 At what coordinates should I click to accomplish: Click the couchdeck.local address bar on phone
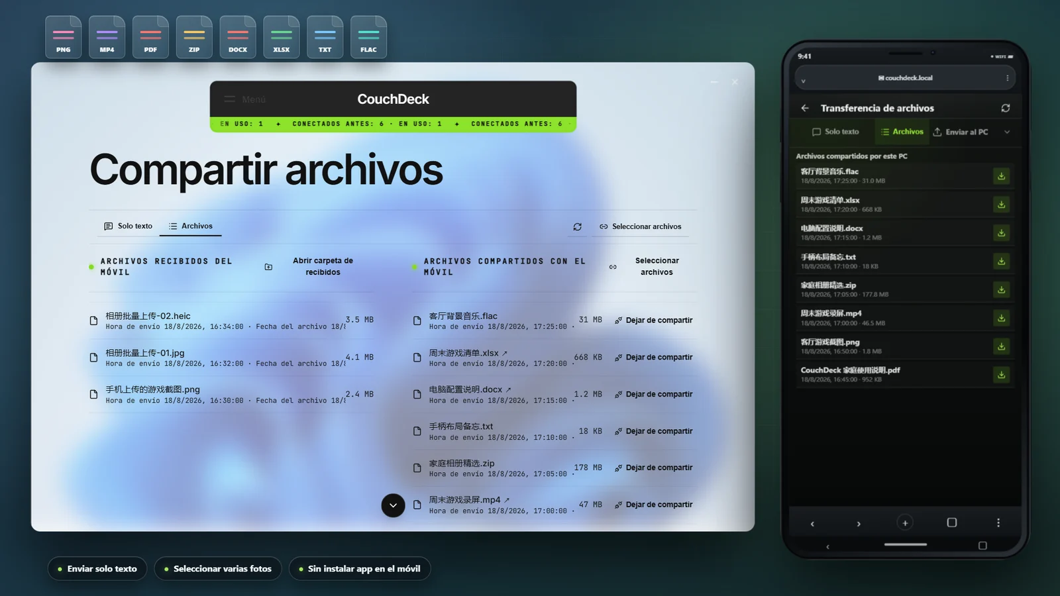pyautogui.click(x=905, y=78)
